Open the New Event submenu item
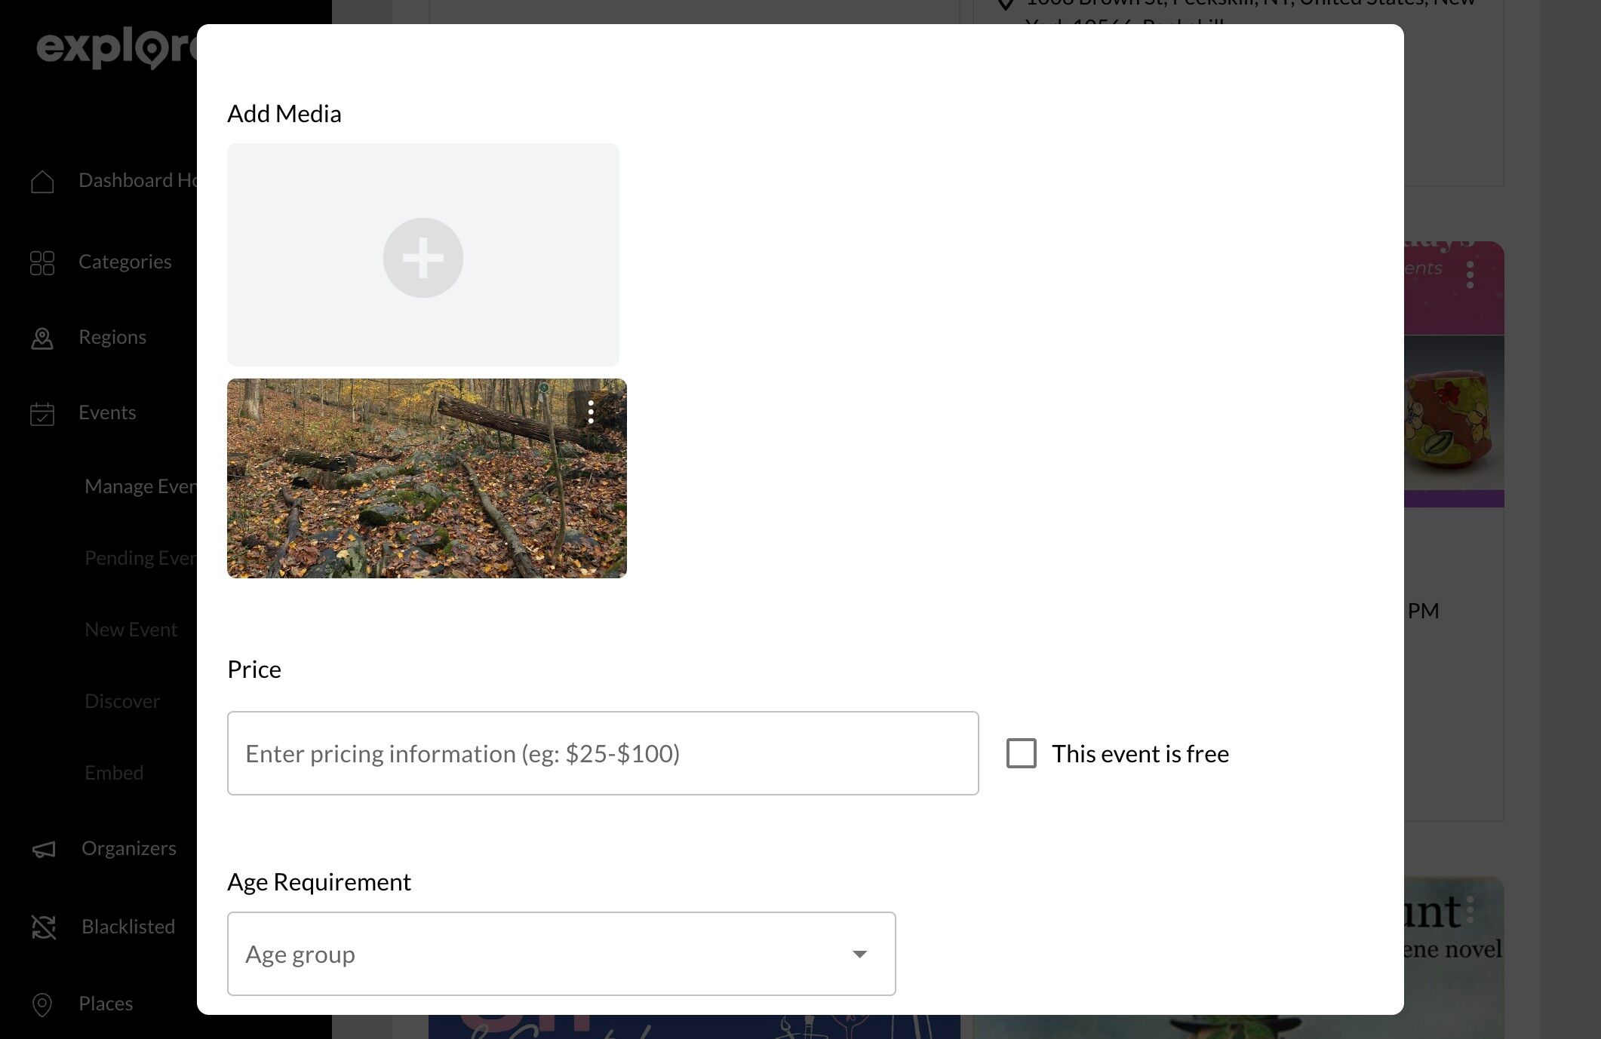Image resolution: width=1601 pixels, height=1039 pixels. coord(131,630)
